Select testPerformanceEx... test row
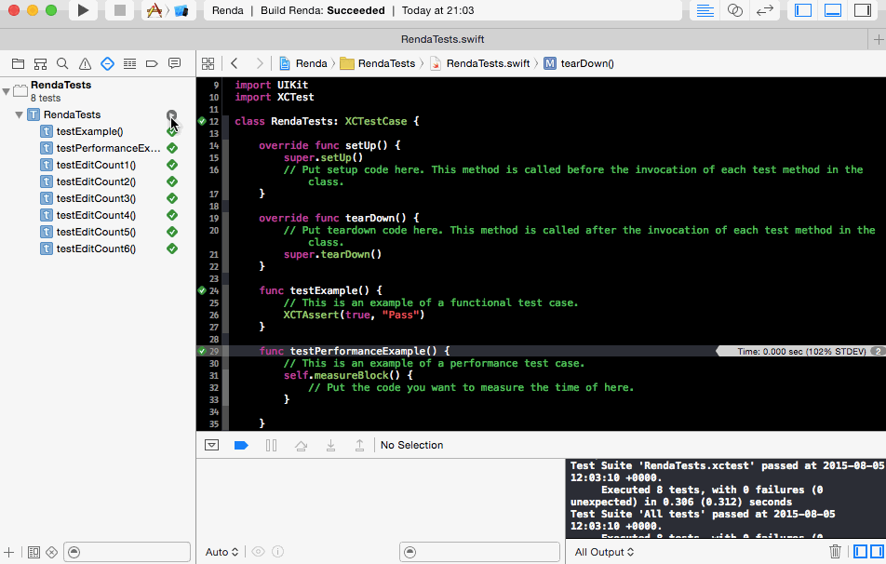Image resolution: width=886 pixels, height=564 pixels. coord(101,148)
